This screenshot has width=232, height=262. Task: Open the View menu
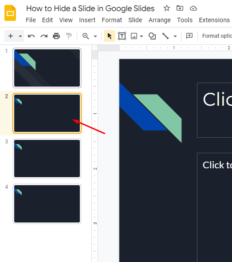click(x=66, y=20)
